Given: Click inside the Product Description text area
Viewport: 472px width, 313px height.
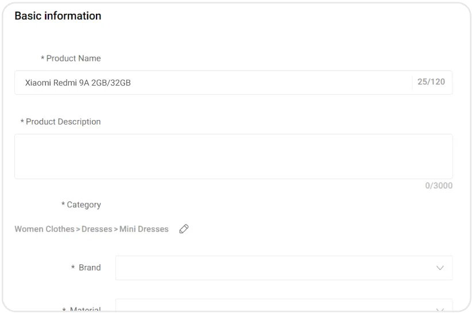Looking at the screenshot, I should tap(233, 156).
